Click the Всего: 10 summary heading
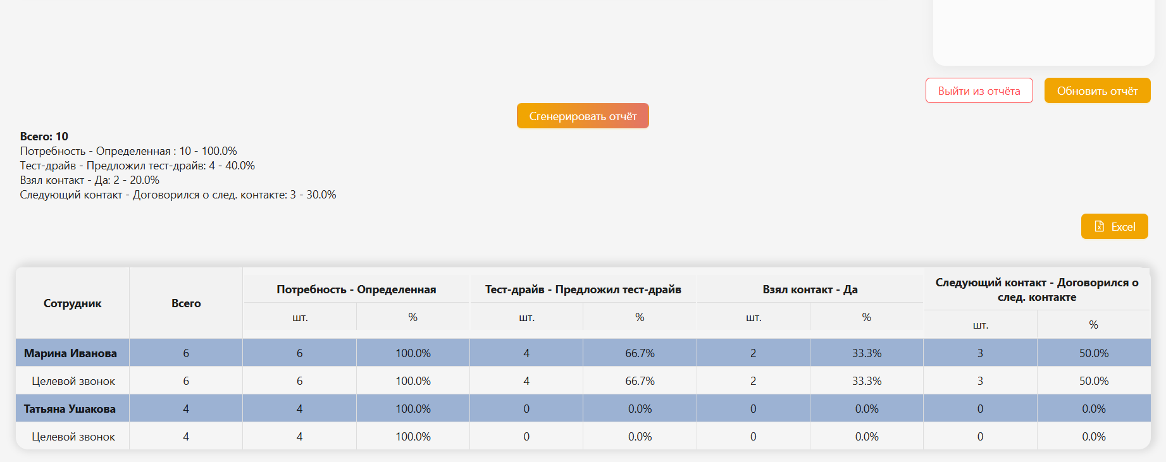The image size is (1166, 462). point(44,137)
